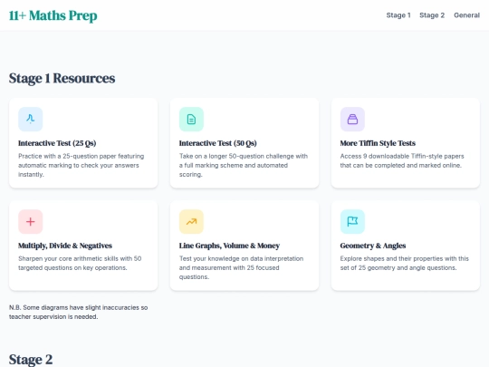Viewport: 489px width, 367px height.
Task: Click description 'Take on a longer 50-question challenge'
Action: click(244, 165)
